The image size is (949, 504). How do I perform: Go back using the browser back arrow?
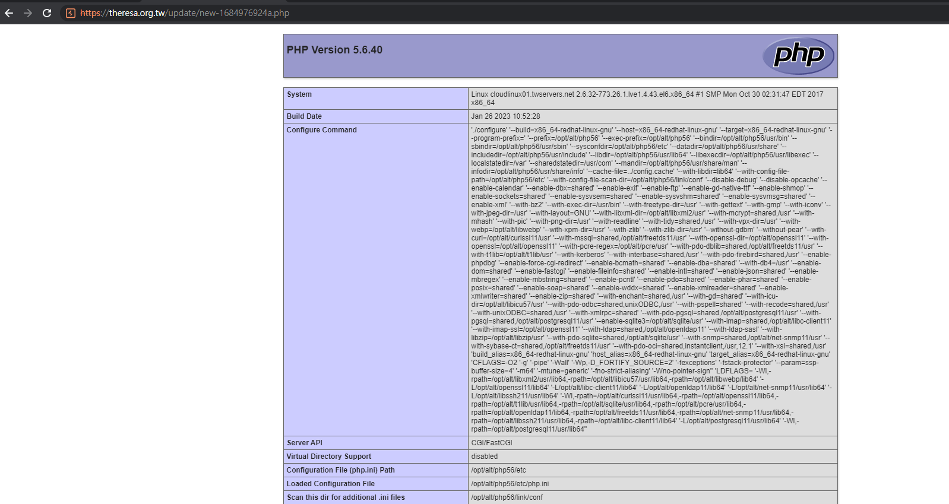coord(9,13)
